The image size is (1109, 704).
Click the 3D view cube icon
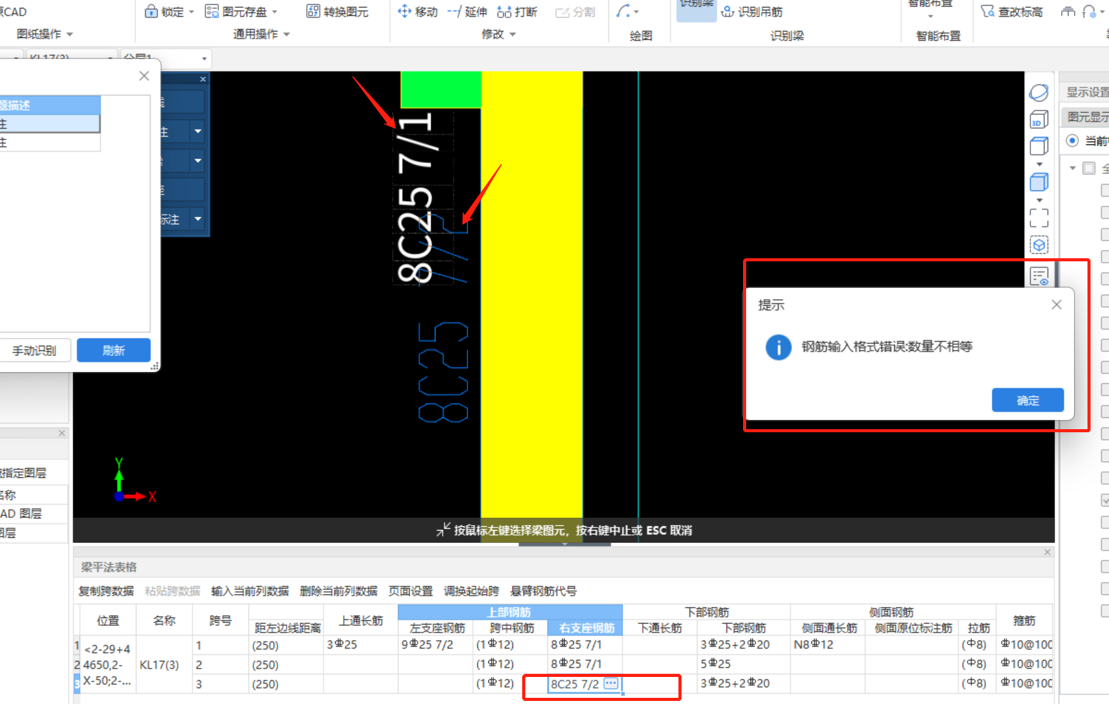tap(1039, 119)
